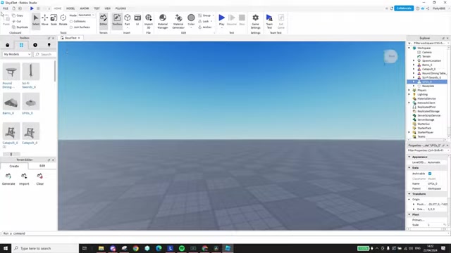Collapse the Appearance properties section
This screenshot has height=253, width=451.
click(409, 157)
